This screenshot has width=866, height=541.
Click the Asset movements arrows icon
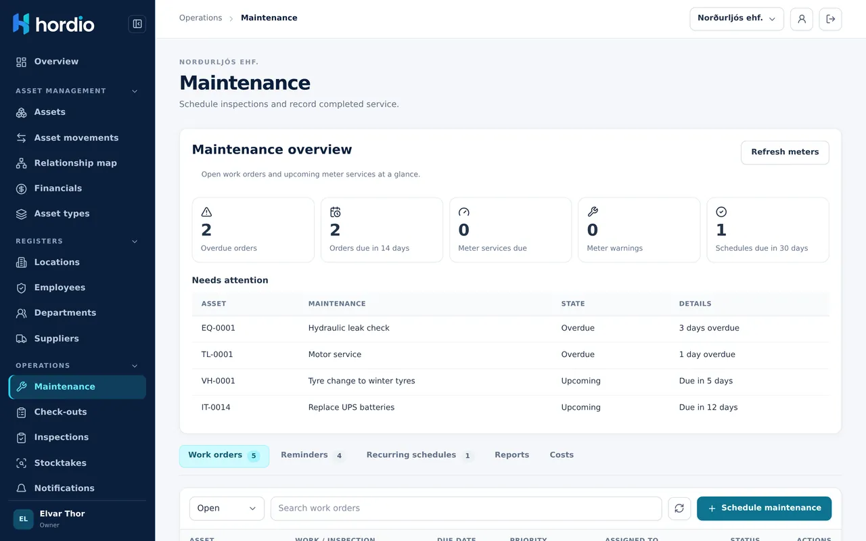click(22, 138)
